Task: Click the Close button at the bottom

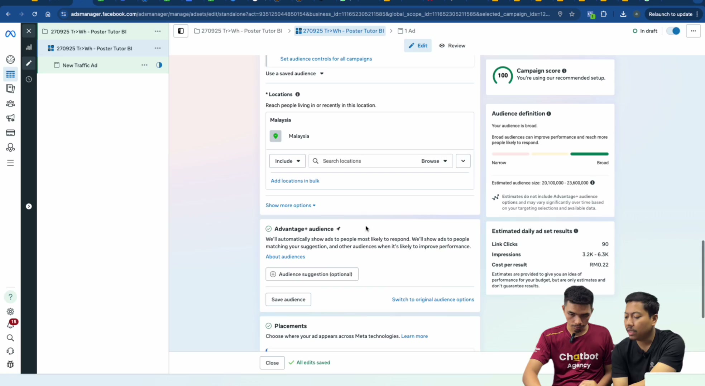Action: [x=272, y=363]
